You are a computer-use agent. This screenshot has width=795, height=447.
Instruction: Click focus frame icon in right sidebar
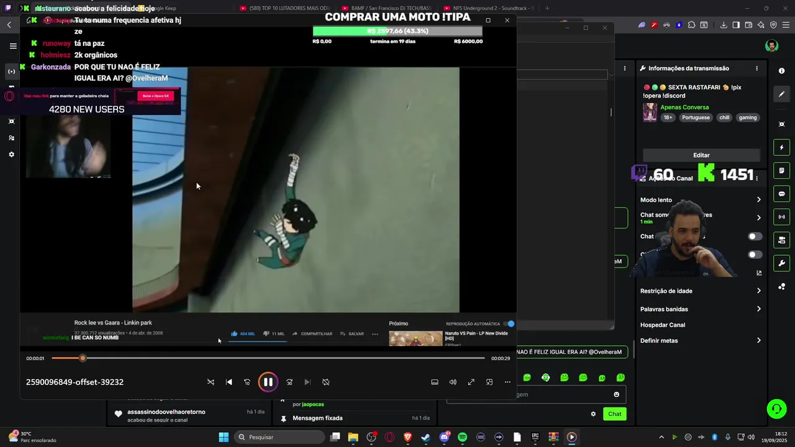click(781, 124)
